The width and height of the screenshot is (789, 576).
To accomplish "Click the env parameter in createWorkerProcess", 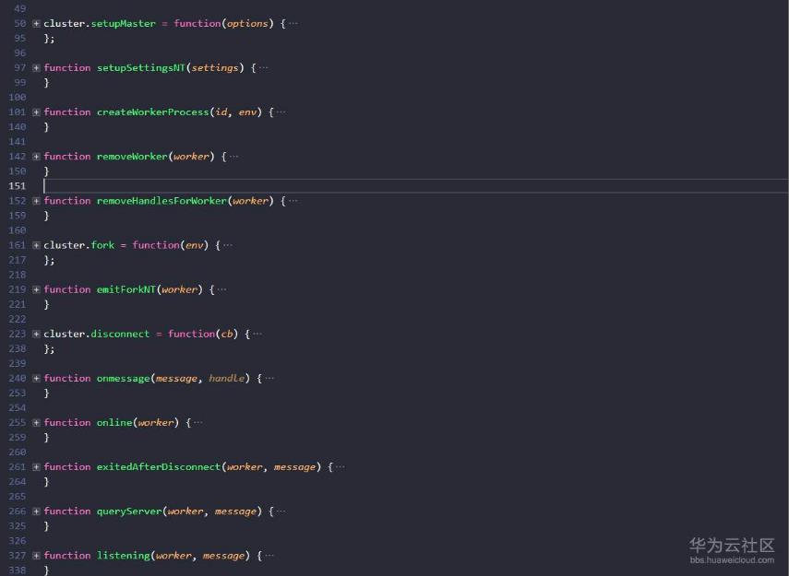I will (247, 112).
